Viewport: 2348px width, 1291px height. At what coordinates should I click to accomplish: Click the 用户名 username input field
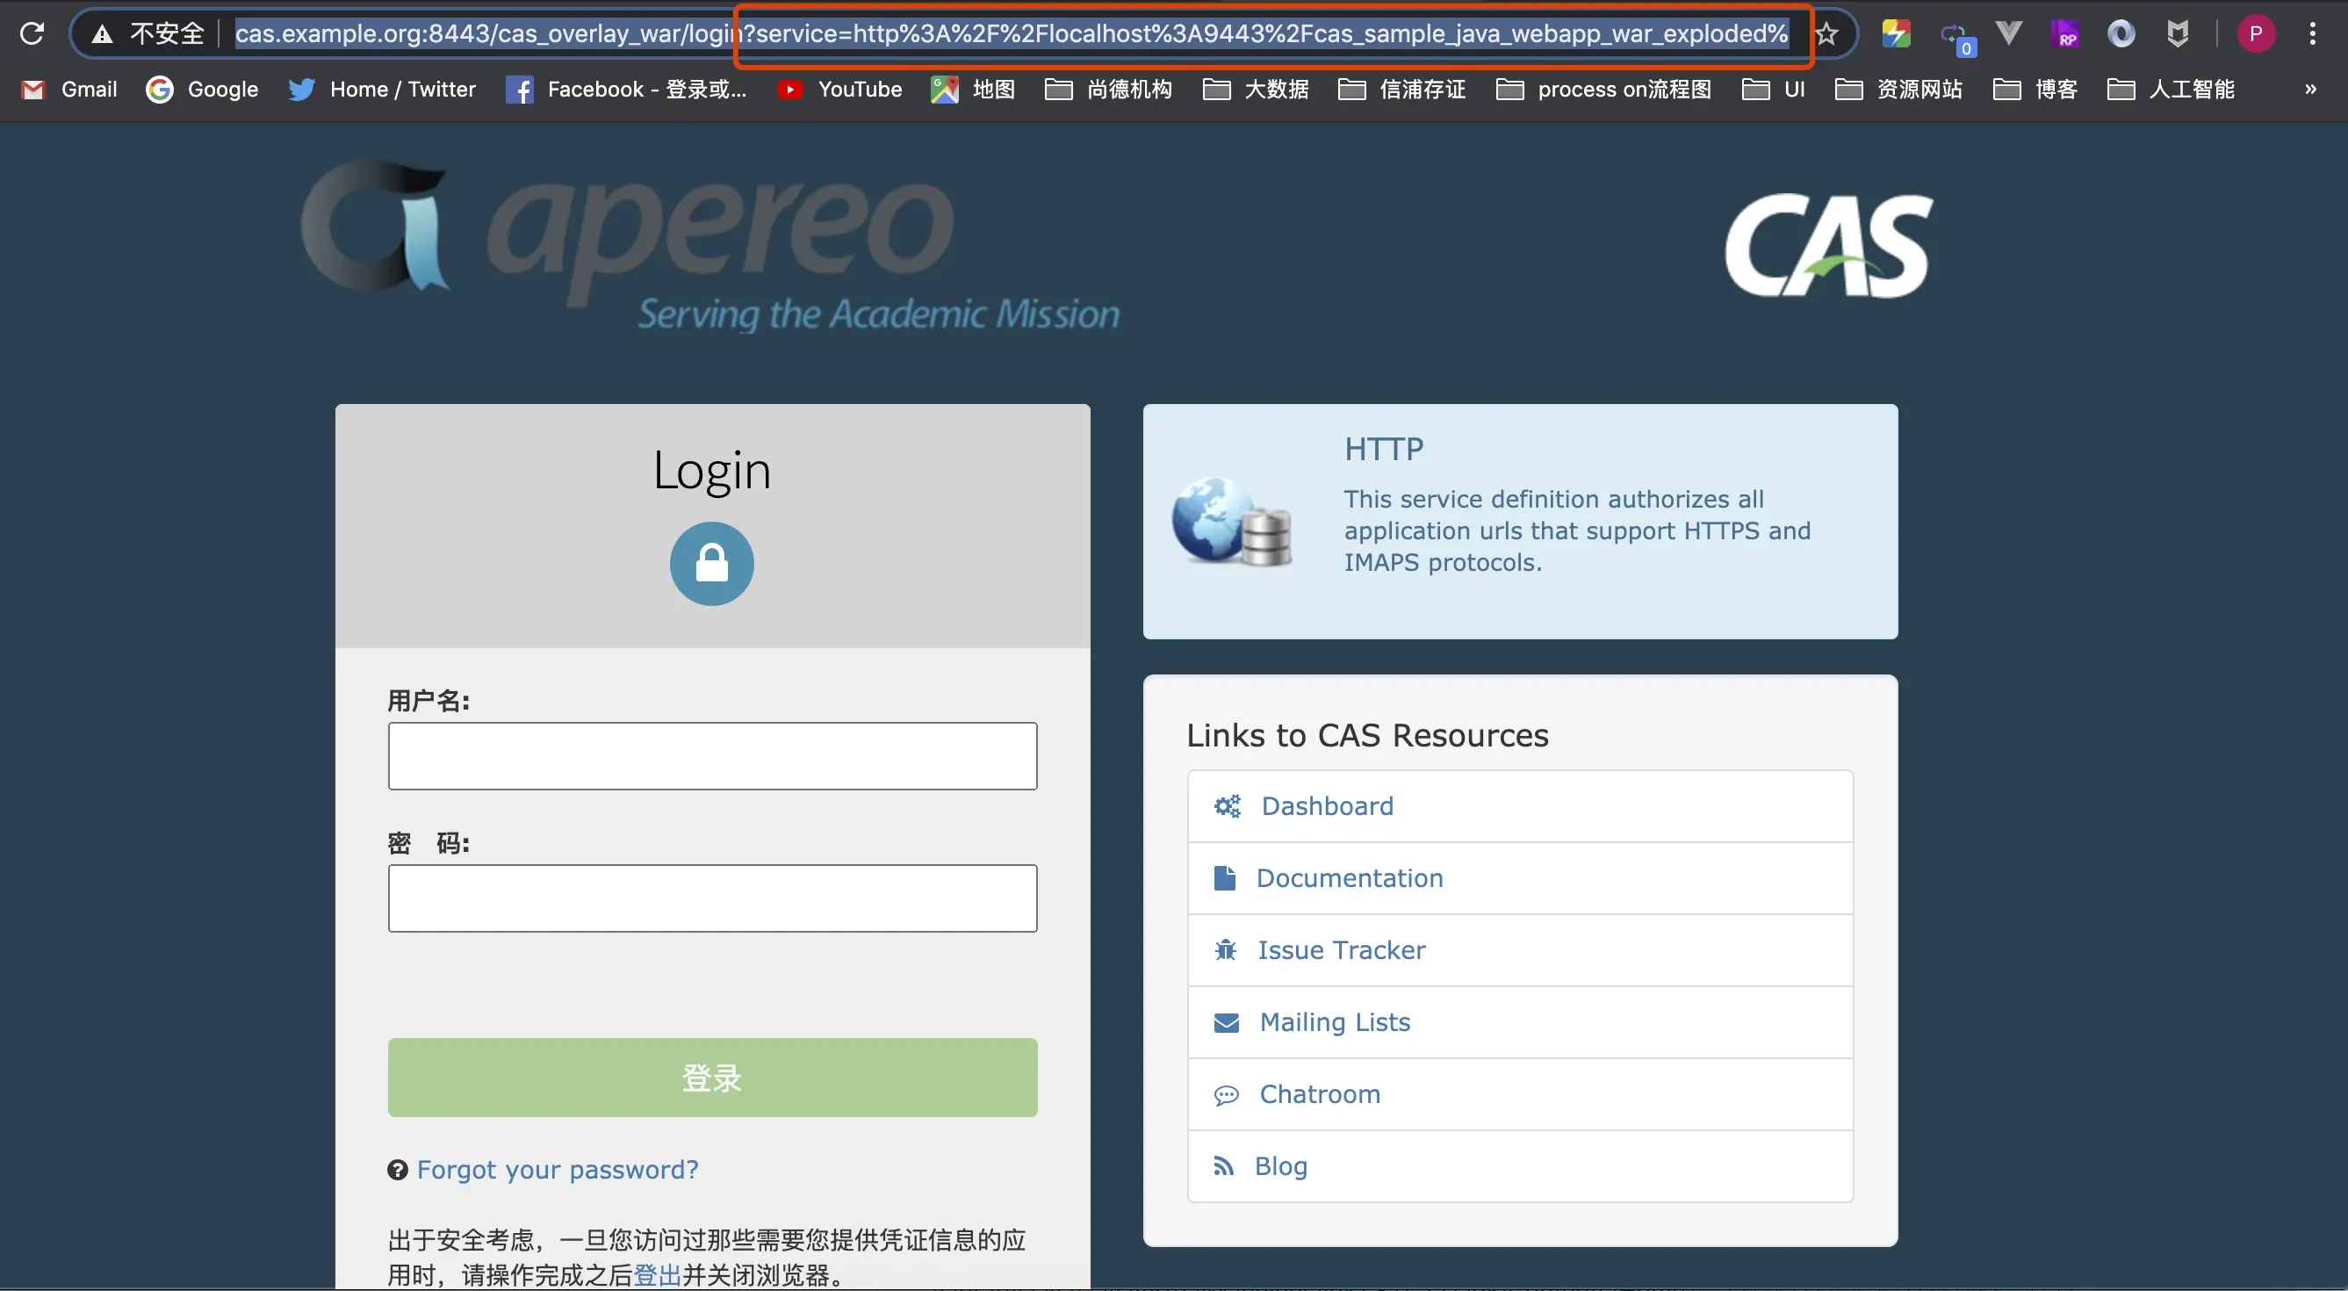point(712,756)
